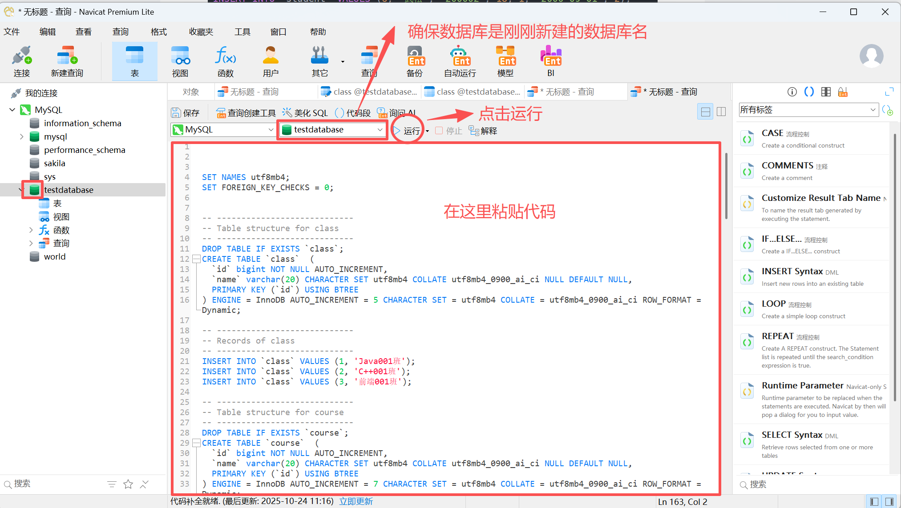Open 新建查询 (New Query) from the toolbar
The width and height of the screenshot is (901, 508).
pos(67,61)
